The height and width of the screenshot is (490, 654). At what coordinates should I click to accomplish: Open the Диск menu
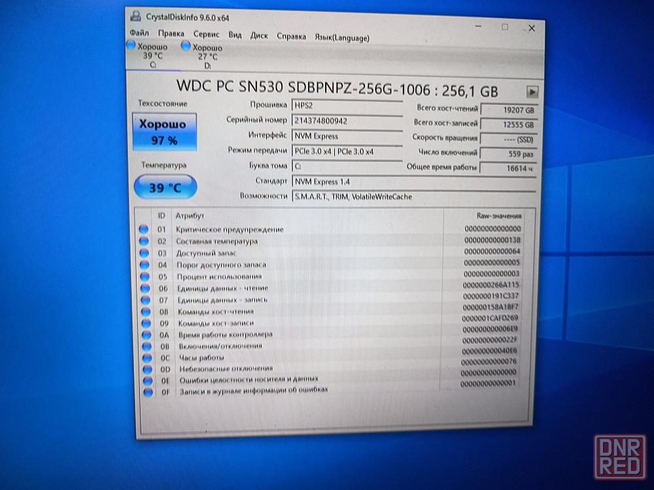pos(259,35)
